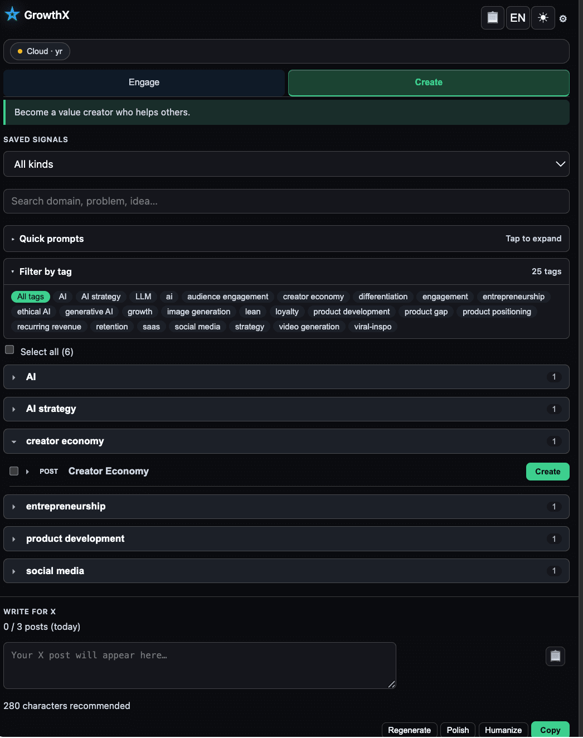583x738 pixels.
Task: Expand the product development signal group
Action: point(286,538)
